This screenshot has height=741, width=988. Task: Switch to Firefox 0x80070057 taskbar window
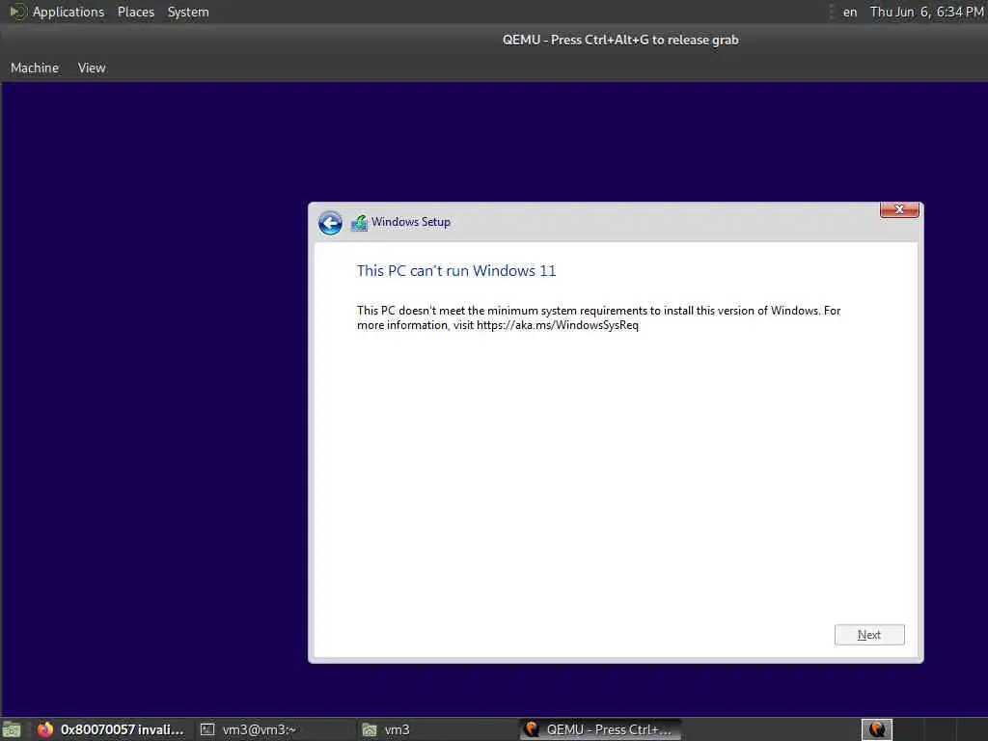pyautogui.click(x=111, y=729)
